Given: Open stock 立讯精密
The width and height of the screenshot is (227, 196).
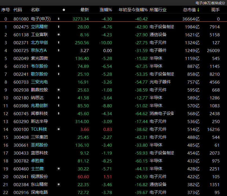Looking at the screenshot, I should coord(39,27).
